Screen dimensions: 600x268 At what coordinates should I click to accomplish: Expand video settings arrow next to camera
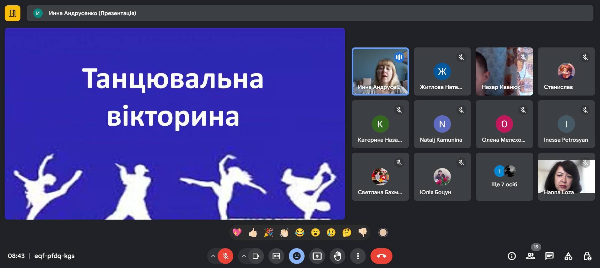(244, 256)
